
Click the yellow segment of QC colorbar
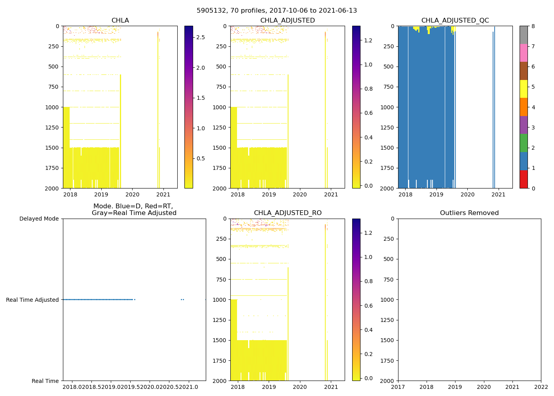click(524, 89)
